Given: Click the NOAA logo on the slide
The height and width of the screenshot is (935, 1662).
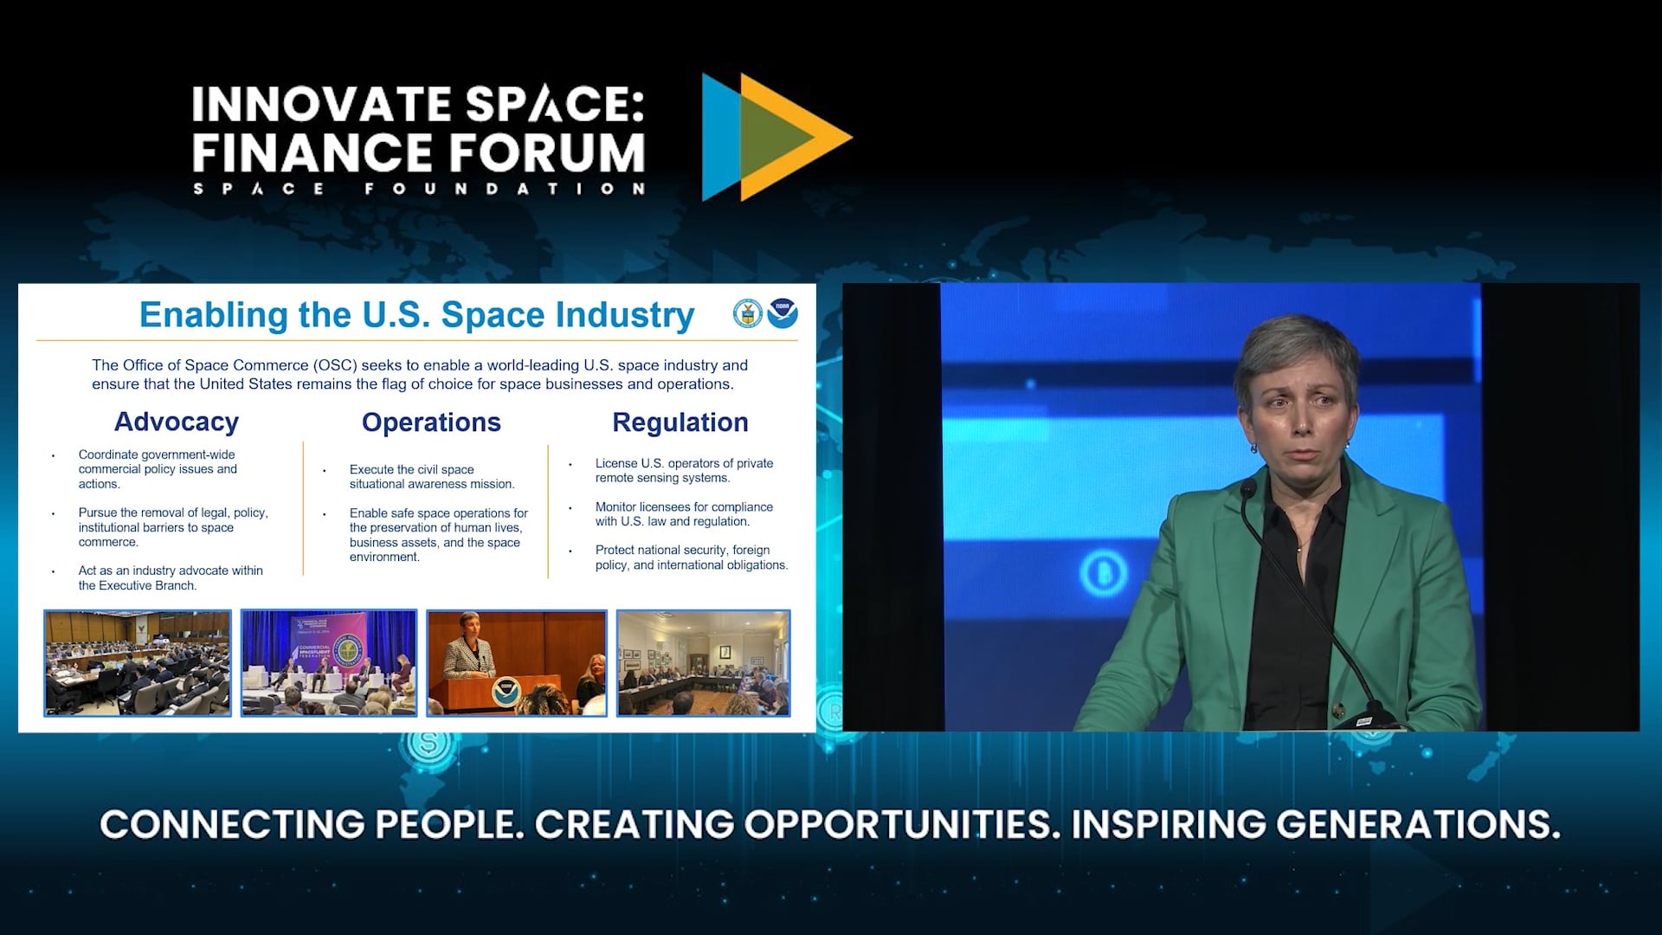Looking at the screenshot, I should pyautogui.click(x=783, y=313).
